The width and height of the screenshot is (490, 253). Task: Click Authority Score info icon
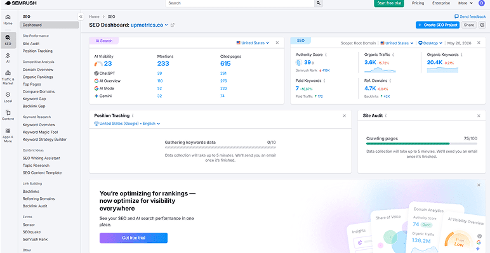click(x=326, y=55)
